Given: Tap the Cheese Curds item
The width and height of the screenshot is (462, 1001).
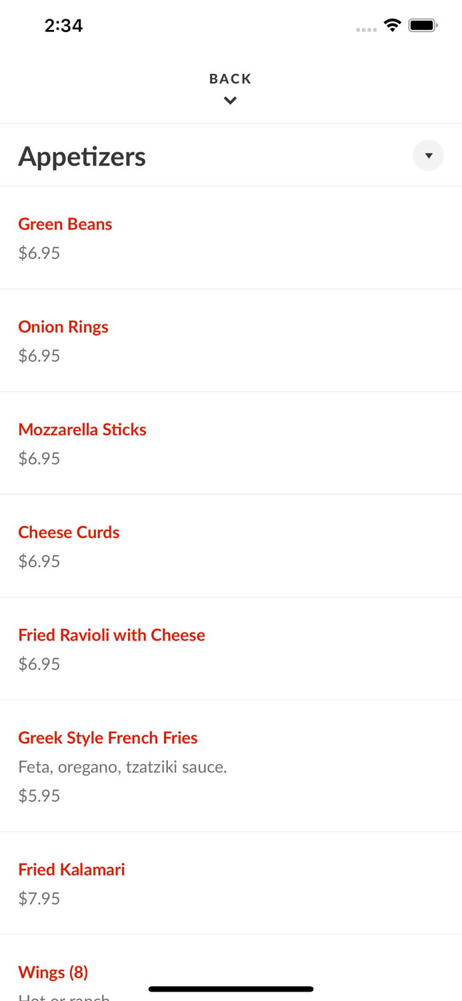Looking at the screenshot, I should (x=69, y=533).
